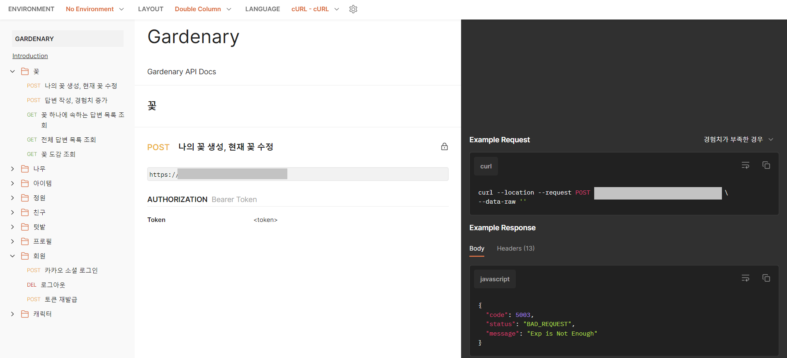This screenshot has width=787, height=358.
Task: Click the 5003 code value
Action: pyautogui.click(x=523, y=315)
